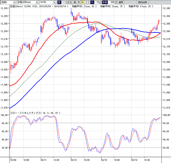Screen dimensions: 171x163
Task: Click the stepper beside the 500 bar count
Action: [x=116, y=2]
